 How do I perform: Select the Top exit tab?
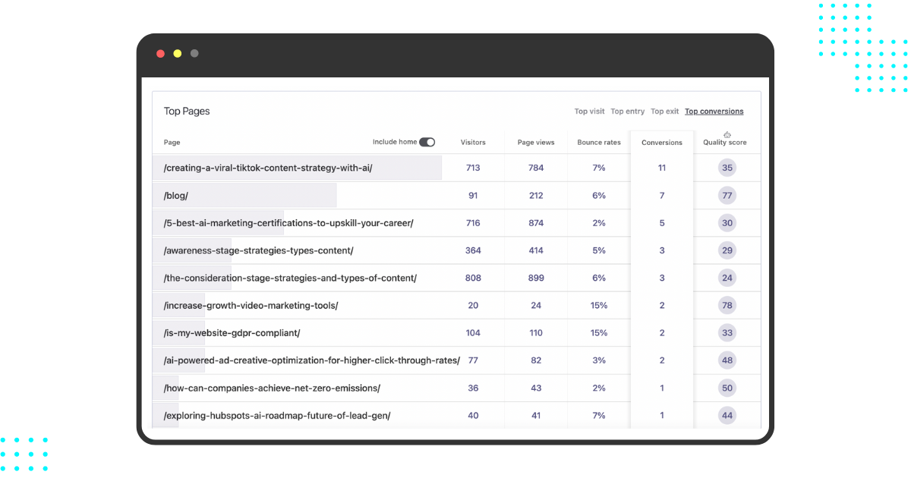coord(664,111)
